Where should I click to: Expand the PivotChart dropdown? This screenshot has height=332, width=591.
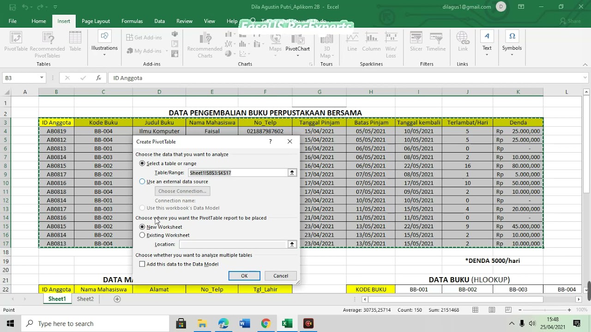[x=297, y=55]
